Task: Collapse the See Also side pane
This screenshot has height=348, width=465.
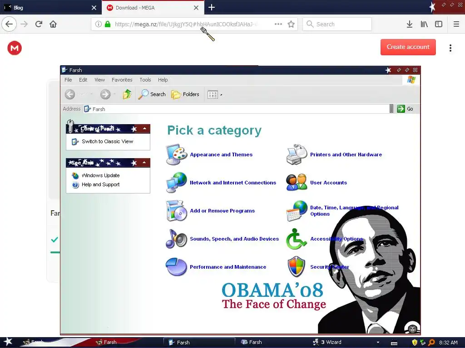Action: tap(144, 163)
